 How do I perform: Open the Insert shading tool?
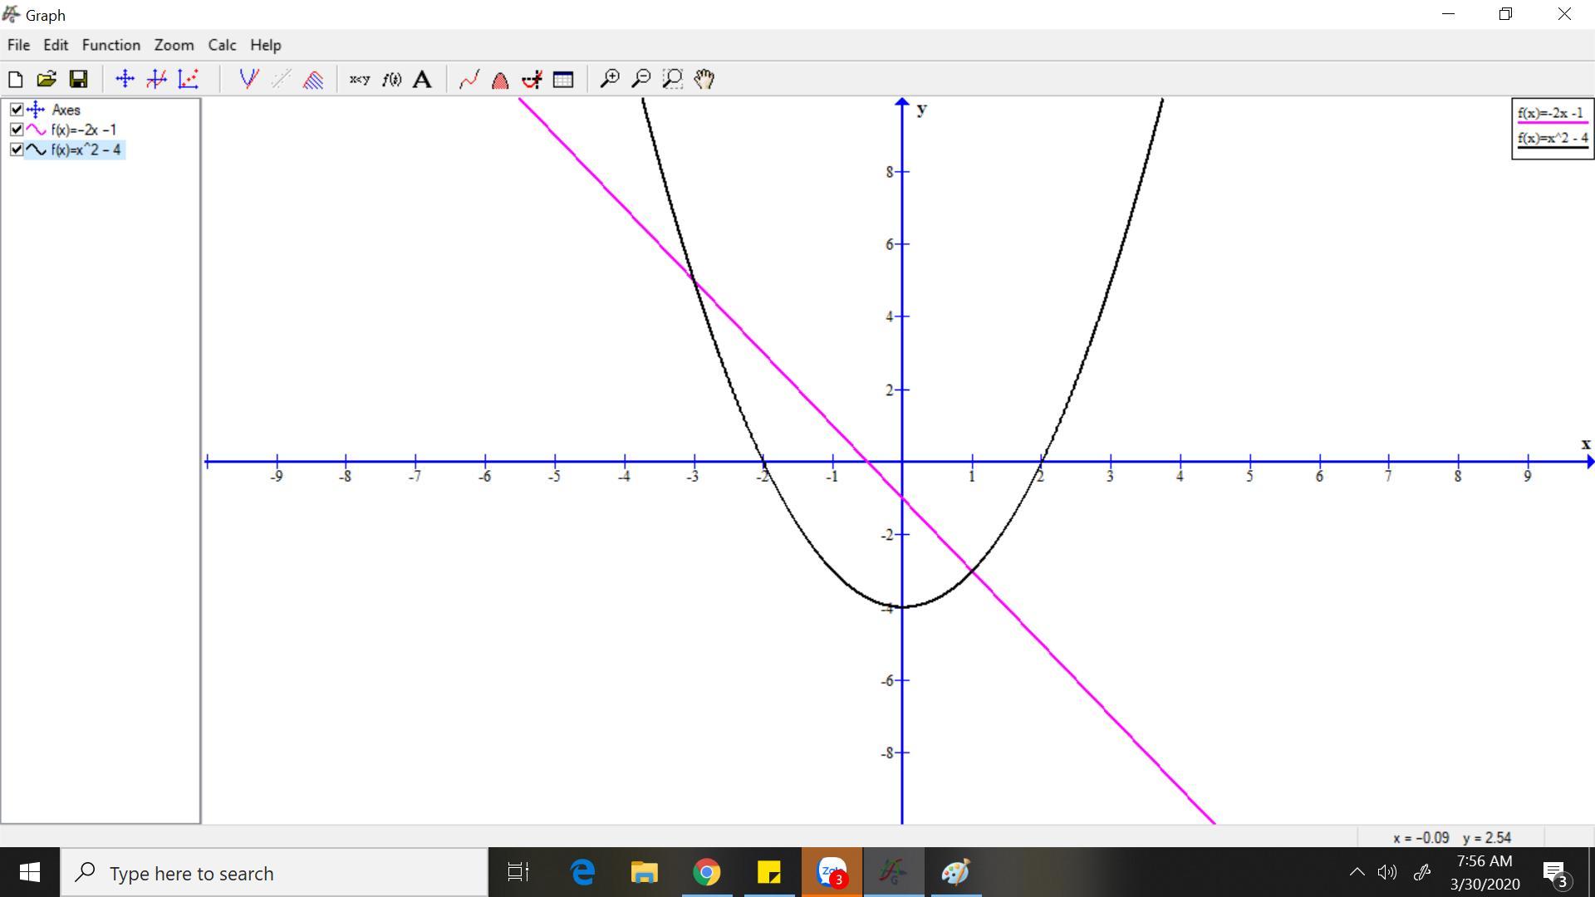click(312, 79)
